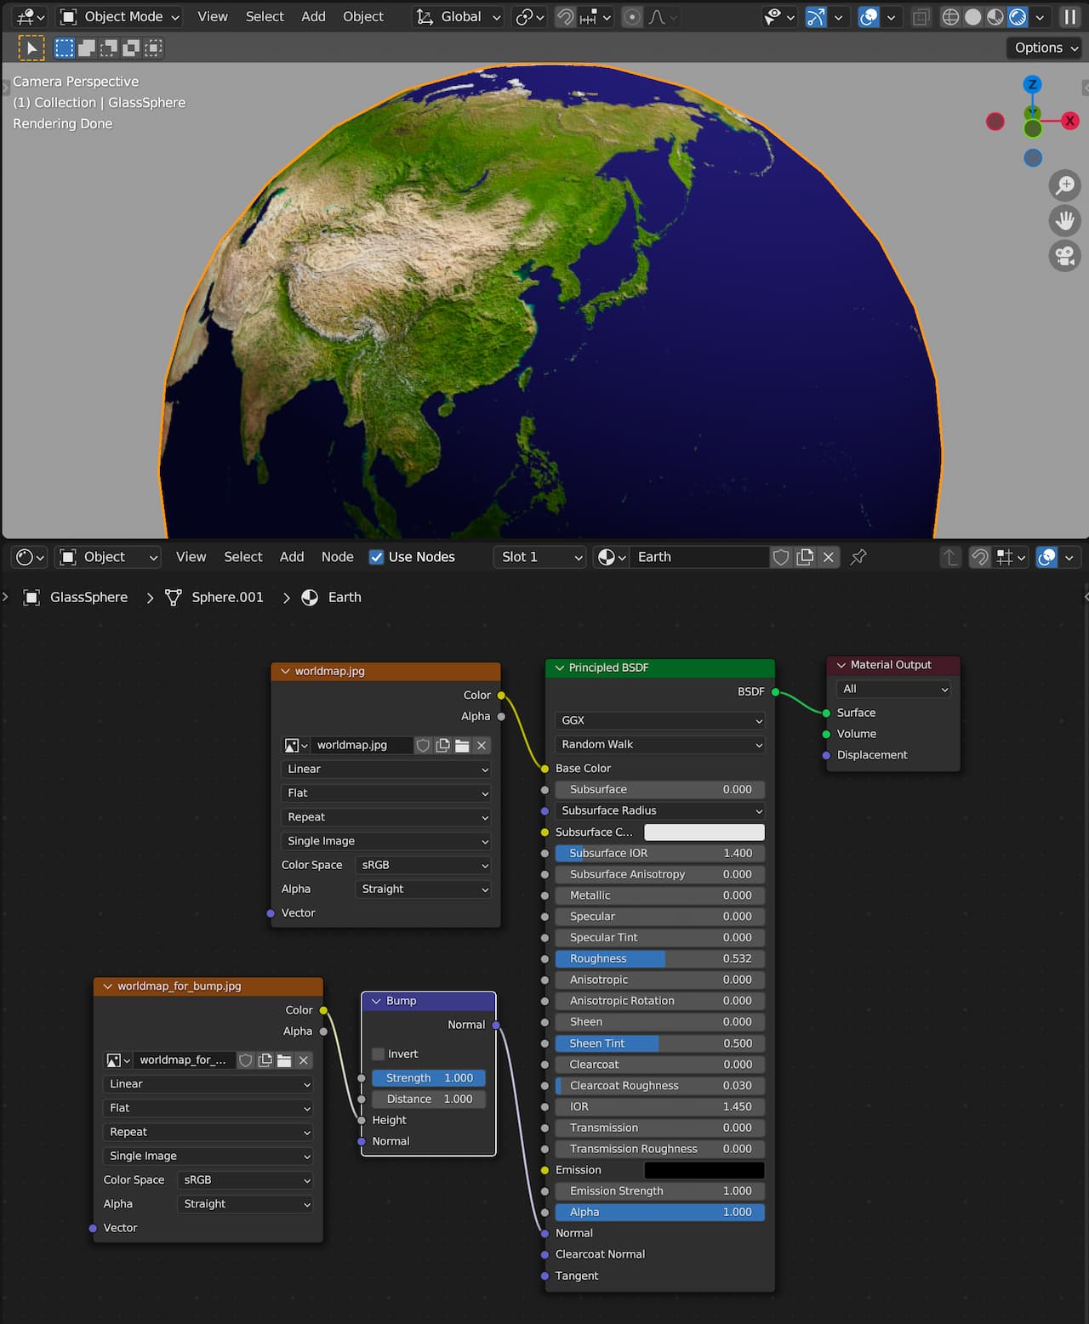Open image folder icon on worldmap.jpg node
Image resolution: width=1089 pixels, height=1324 pixels.
pyautogui.click(x=462, y=746)
